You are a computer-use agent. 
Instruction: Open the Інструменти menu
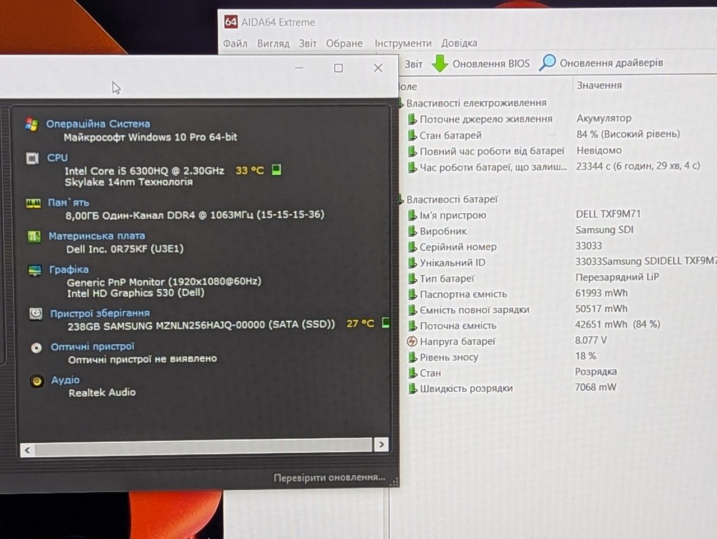403,44
